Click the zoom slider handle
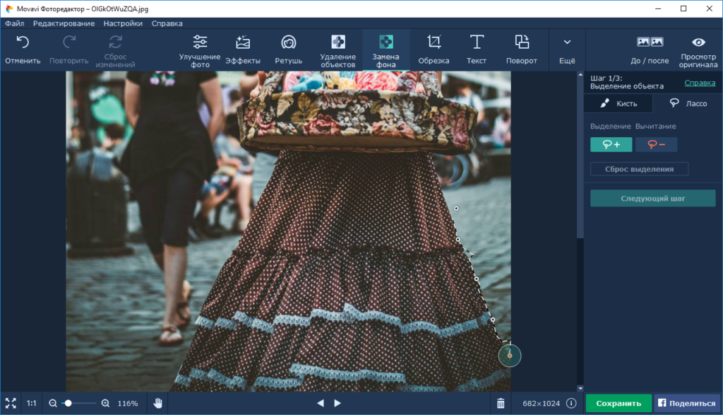 coord(68,403)
